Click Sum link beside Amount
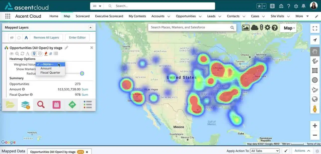The width and height of the screenshot is (321, 154). pos(85,89)
